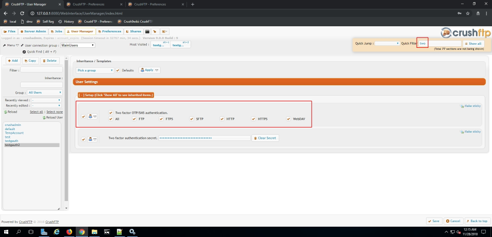The width and height of the screenshot is (492, 237).
Task: Click the saved-password key icon in the address bar
Action: coord(460,13)
